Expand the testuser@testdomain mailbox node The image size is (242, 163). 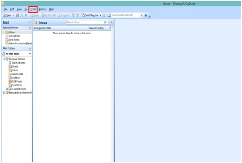4,93
